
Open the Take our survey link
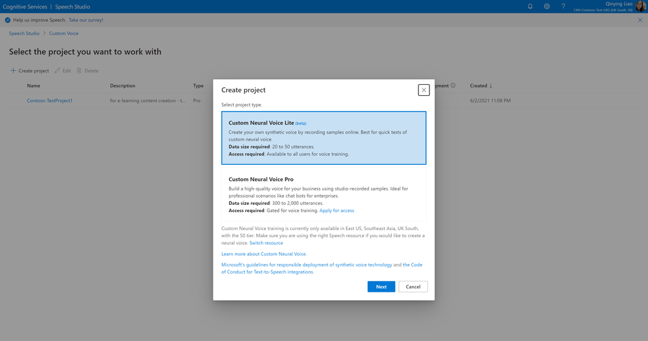86,20
